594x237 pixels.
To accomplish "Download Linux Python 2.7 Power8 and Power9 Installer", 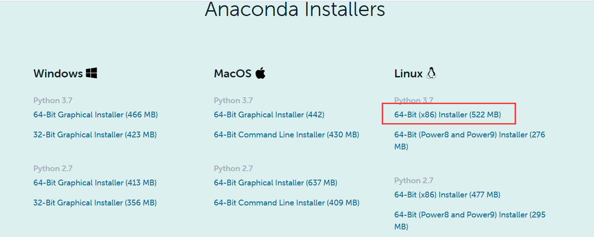I will tap(469, 215).
